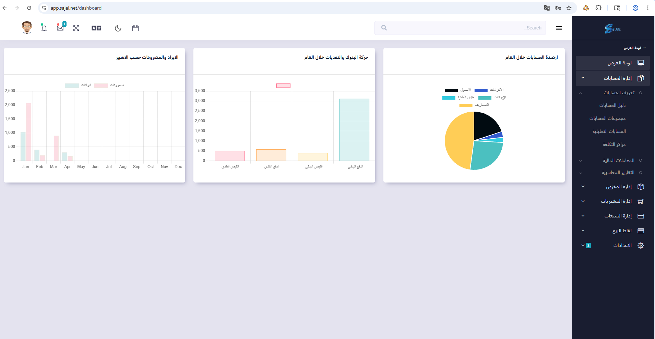Toggle dark mode with the moon icon

point(118,28)
